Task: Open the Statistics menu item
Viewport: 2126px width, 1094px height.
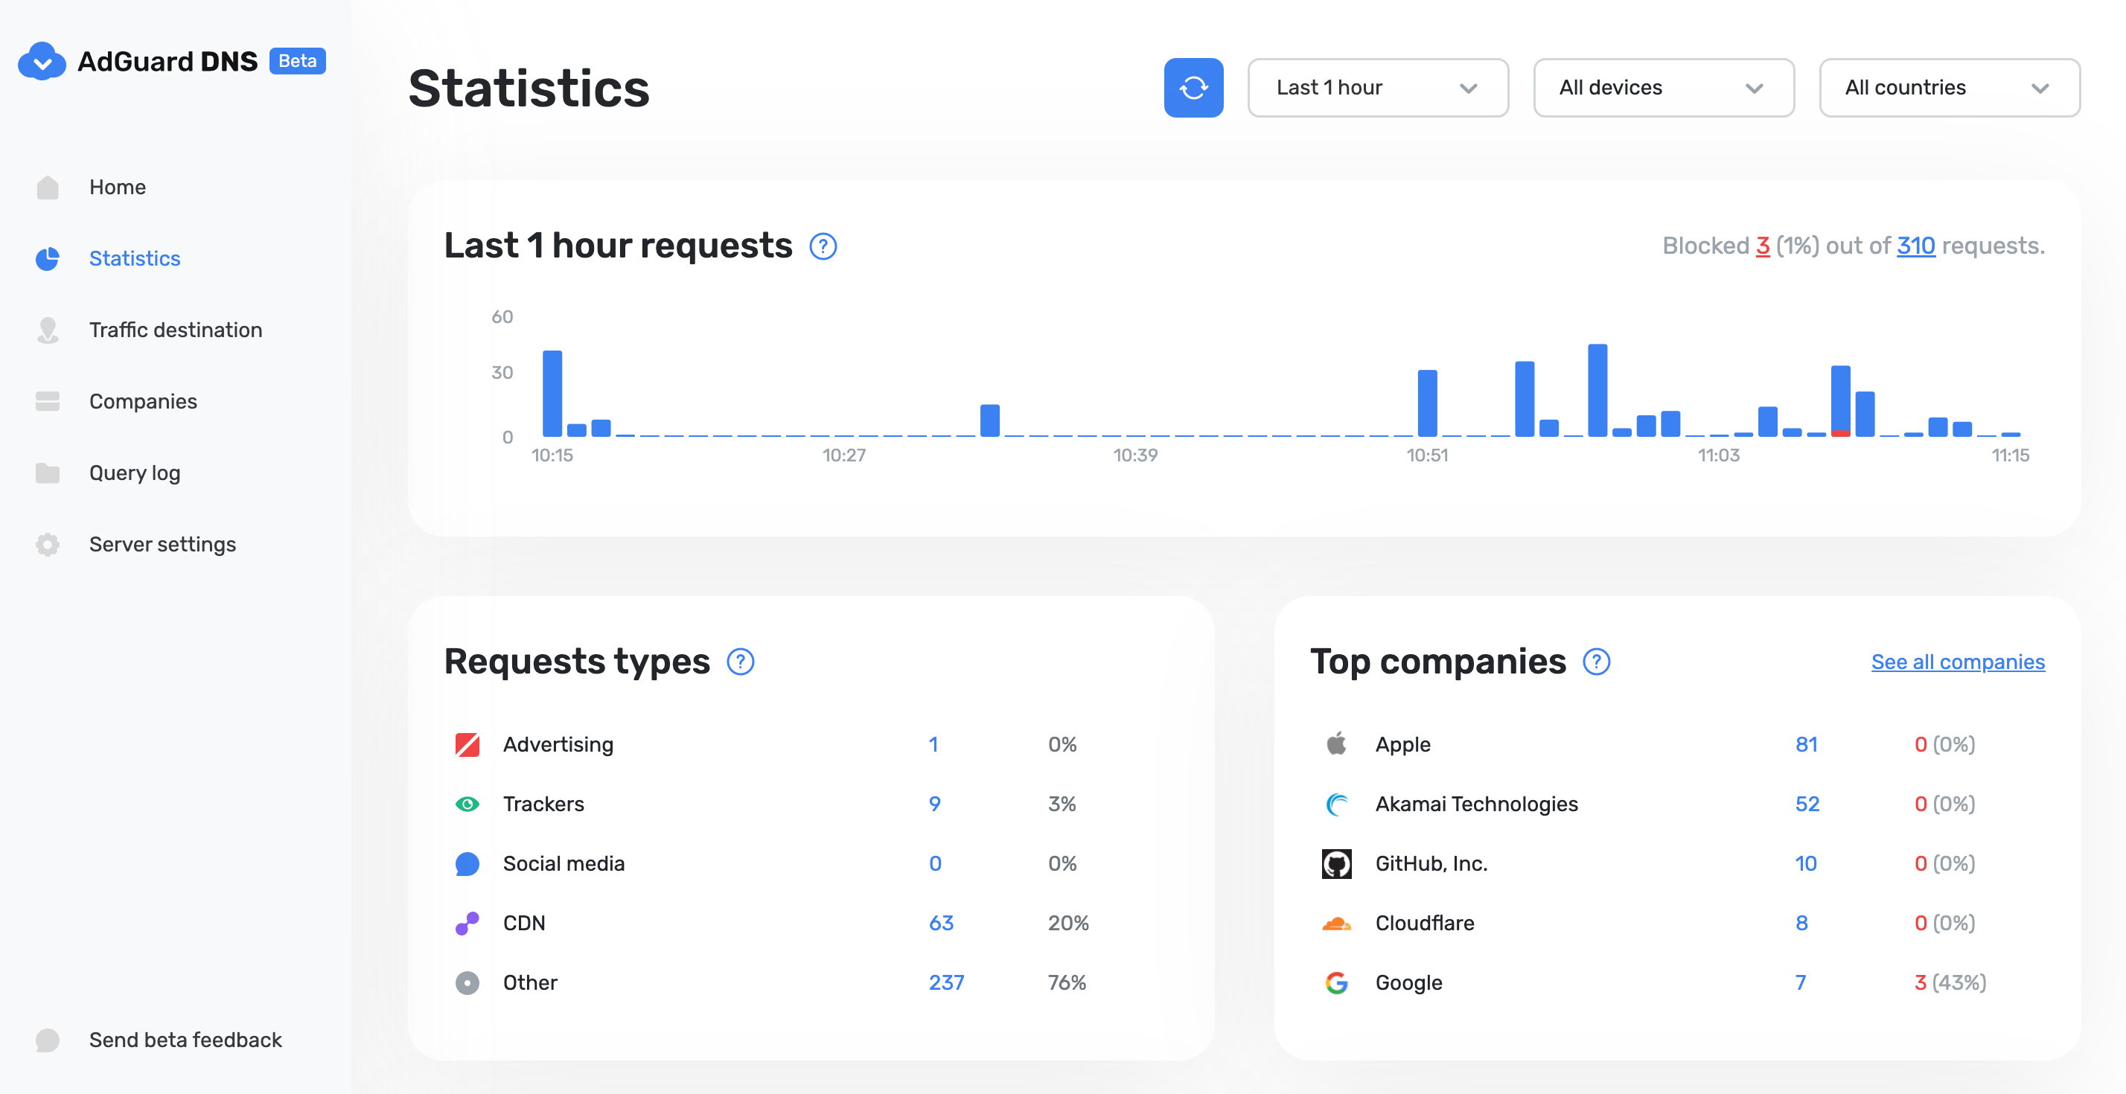Action: pyautogui.click(x=134, y=257)
